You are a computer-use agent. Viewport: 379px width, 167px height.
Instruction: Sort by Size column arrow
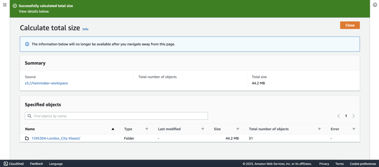click(238, 129)
